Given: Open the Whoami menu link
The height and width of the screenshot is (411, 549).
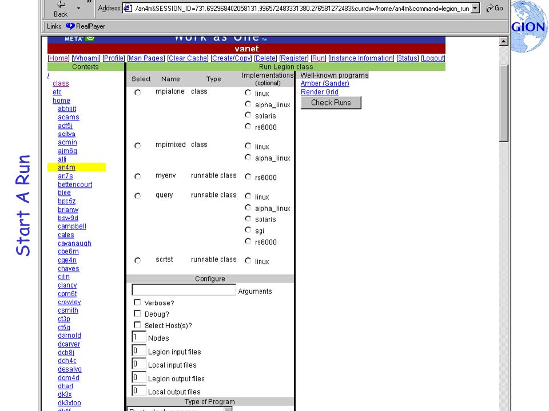Looking at the screenshot, I should click(x=86, y=58).
